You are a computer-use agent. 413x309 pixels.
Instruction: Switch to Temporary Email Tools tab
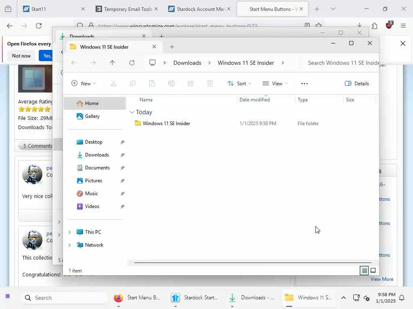point(126,9)
